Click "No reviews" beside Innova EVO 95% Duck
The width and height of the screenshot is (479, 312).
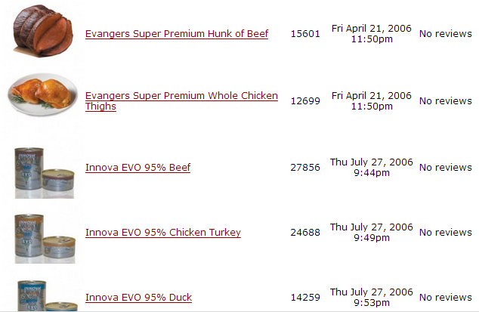coord(445,298)
